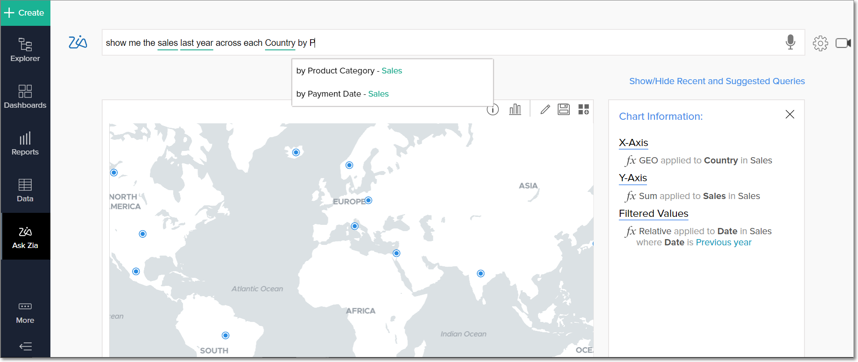The width and height of the screenshot is (858, 362).
Task: Click the video camera icon
Action: [x=843, y=43]
